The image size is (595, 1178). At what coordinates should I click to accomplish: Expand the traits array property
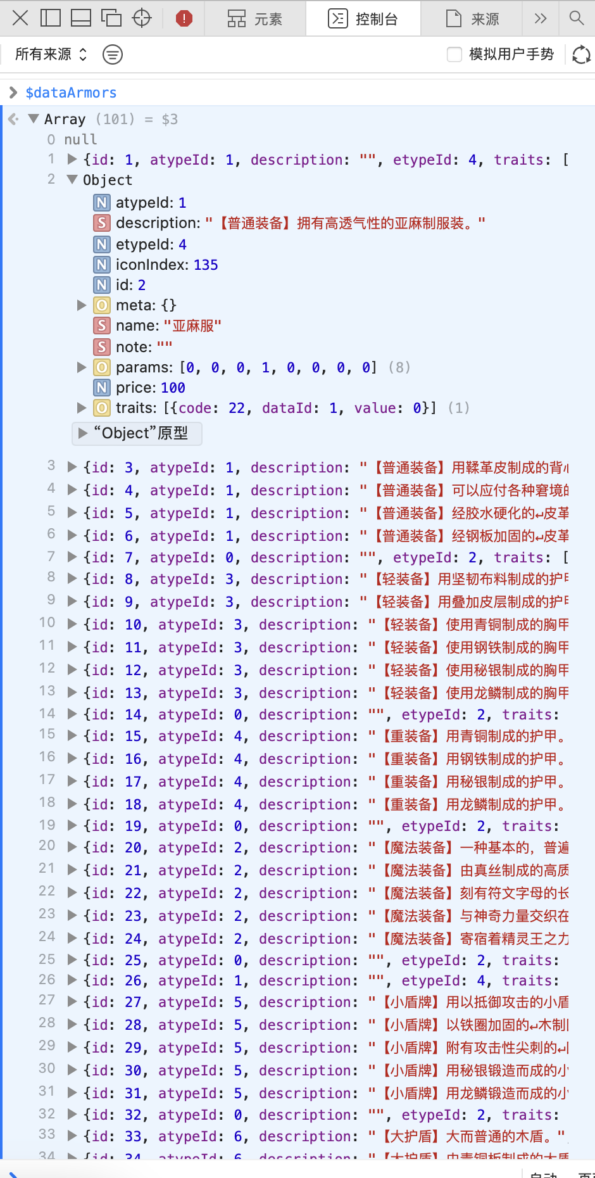pyautogui.click(x=82, y=407)
